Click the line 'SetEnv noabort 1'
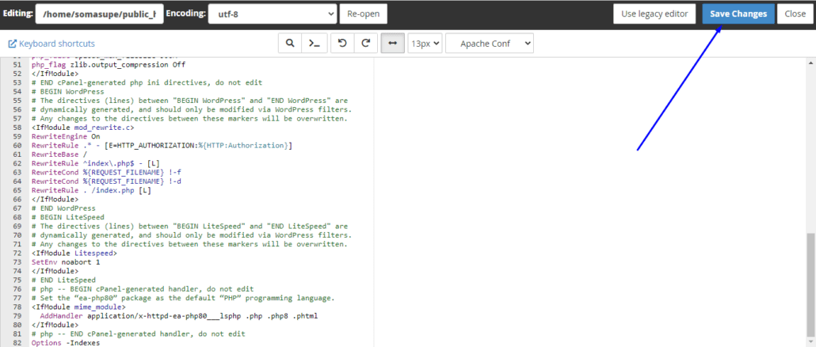 tap(66, 262)
